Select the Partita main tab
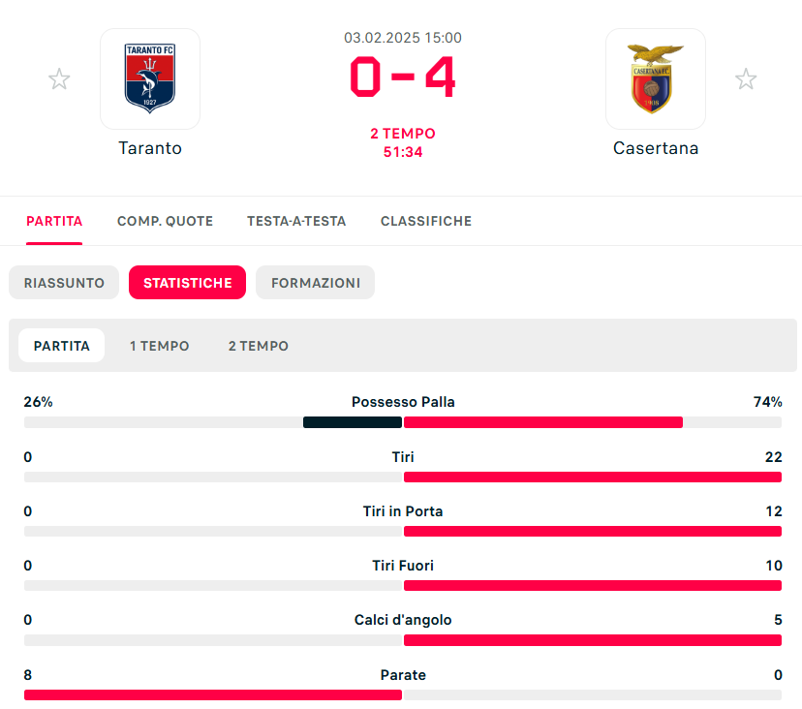This screenshot has height=709, width=802. pos(54,221)
